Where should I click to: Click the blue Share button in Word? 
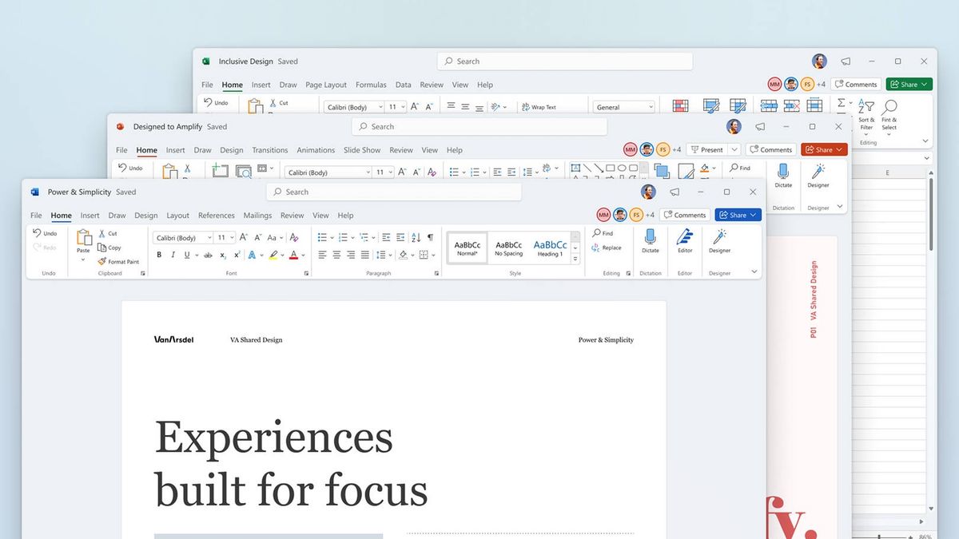738,215
